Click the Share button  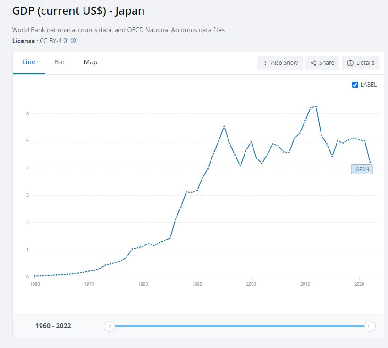click(x=322, y=63)
